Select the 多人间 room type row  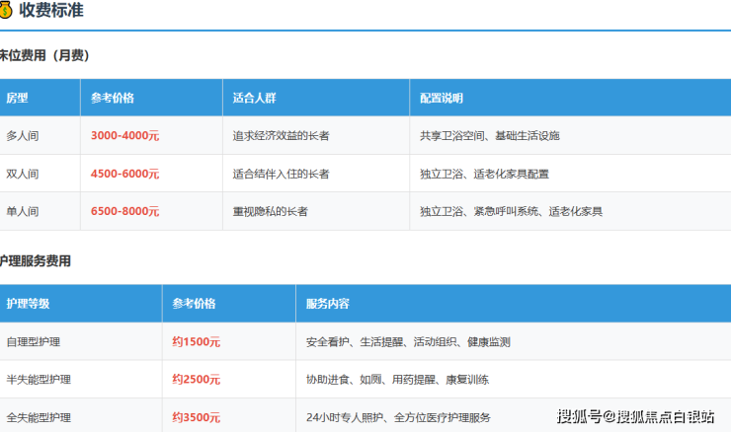pos(23,136)
